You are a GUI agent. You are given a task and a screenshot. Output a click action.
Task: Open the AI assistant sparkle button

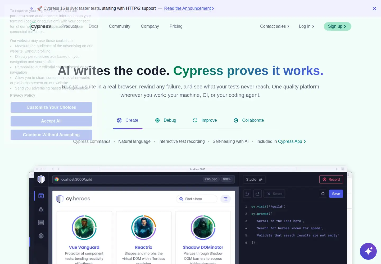pos(368,251)
